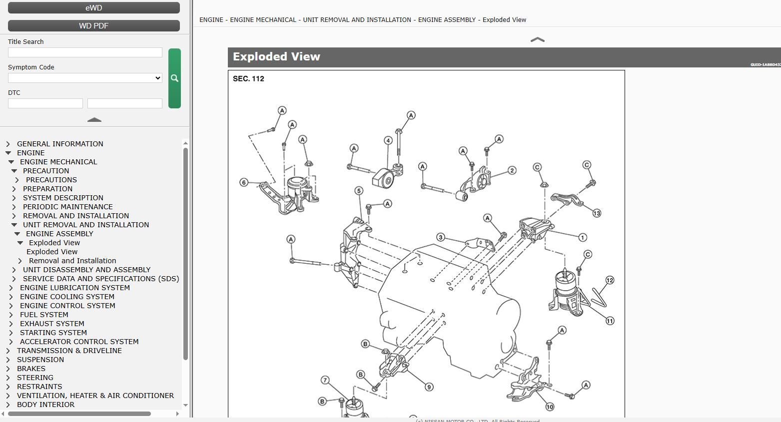Viewport: 781px width, 422px height.
Task: Collapse the ENGINE tree node arrow
Action: coord(8,153)
